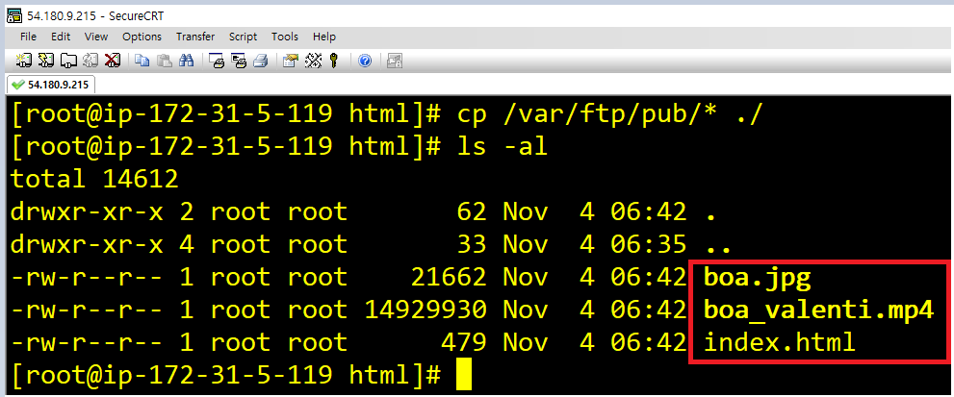Click the file size 479
Screen dimensions: 954x397
(464, 342)
